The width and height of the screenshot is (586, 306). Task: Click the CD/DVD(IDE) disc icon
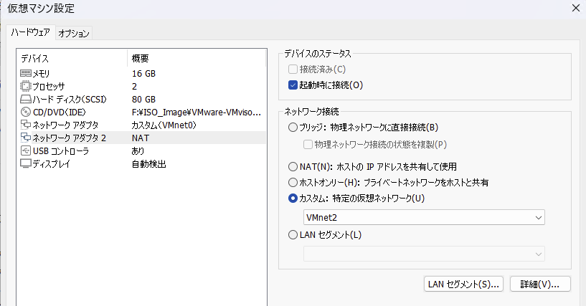pyautogui.click(x=25, y=112)
